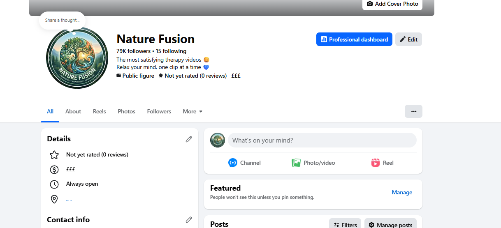Click the pencil icon beside Details heading
The image size is (501, 228).
[189, 139]
